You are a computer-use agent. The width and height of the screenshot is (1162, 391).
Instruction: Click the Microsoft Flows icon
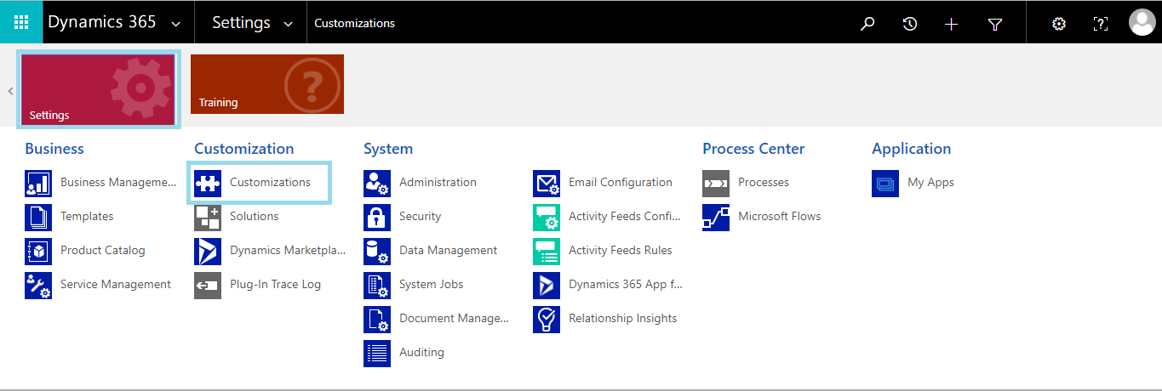coord(716,217)
